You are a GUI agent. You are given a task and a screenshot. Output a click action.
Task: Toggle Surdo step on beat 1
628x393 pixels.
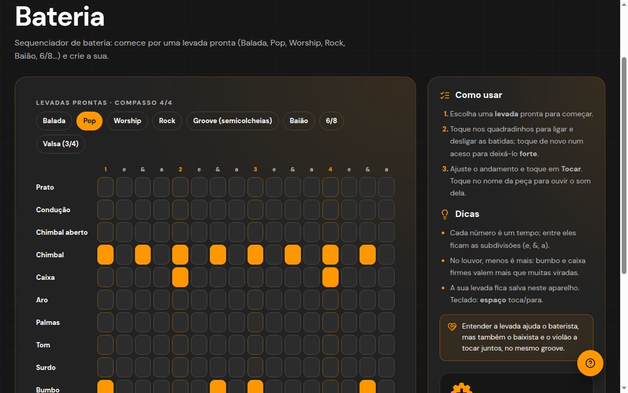pos(105,367)
